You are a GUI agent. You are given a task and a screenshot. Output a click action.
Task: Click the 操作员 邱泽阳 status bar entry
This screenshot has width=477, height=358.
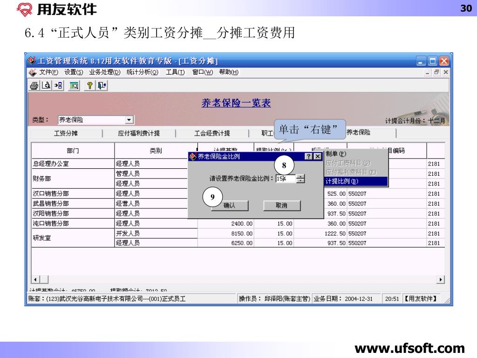(x=274, y=299)
